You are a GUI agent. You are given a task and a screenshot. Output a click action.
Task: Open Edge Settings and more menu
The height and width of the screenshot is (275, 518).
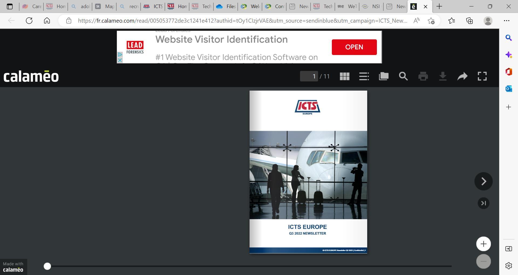[507, 21]
